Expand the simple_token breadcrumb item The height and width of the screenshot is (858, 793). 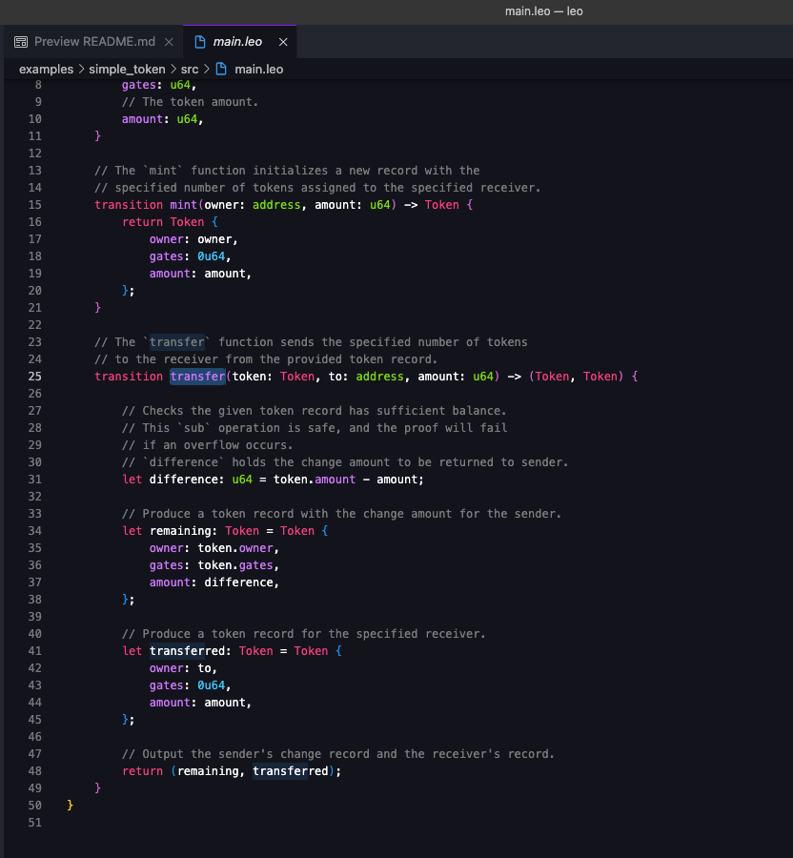(125, 69)
